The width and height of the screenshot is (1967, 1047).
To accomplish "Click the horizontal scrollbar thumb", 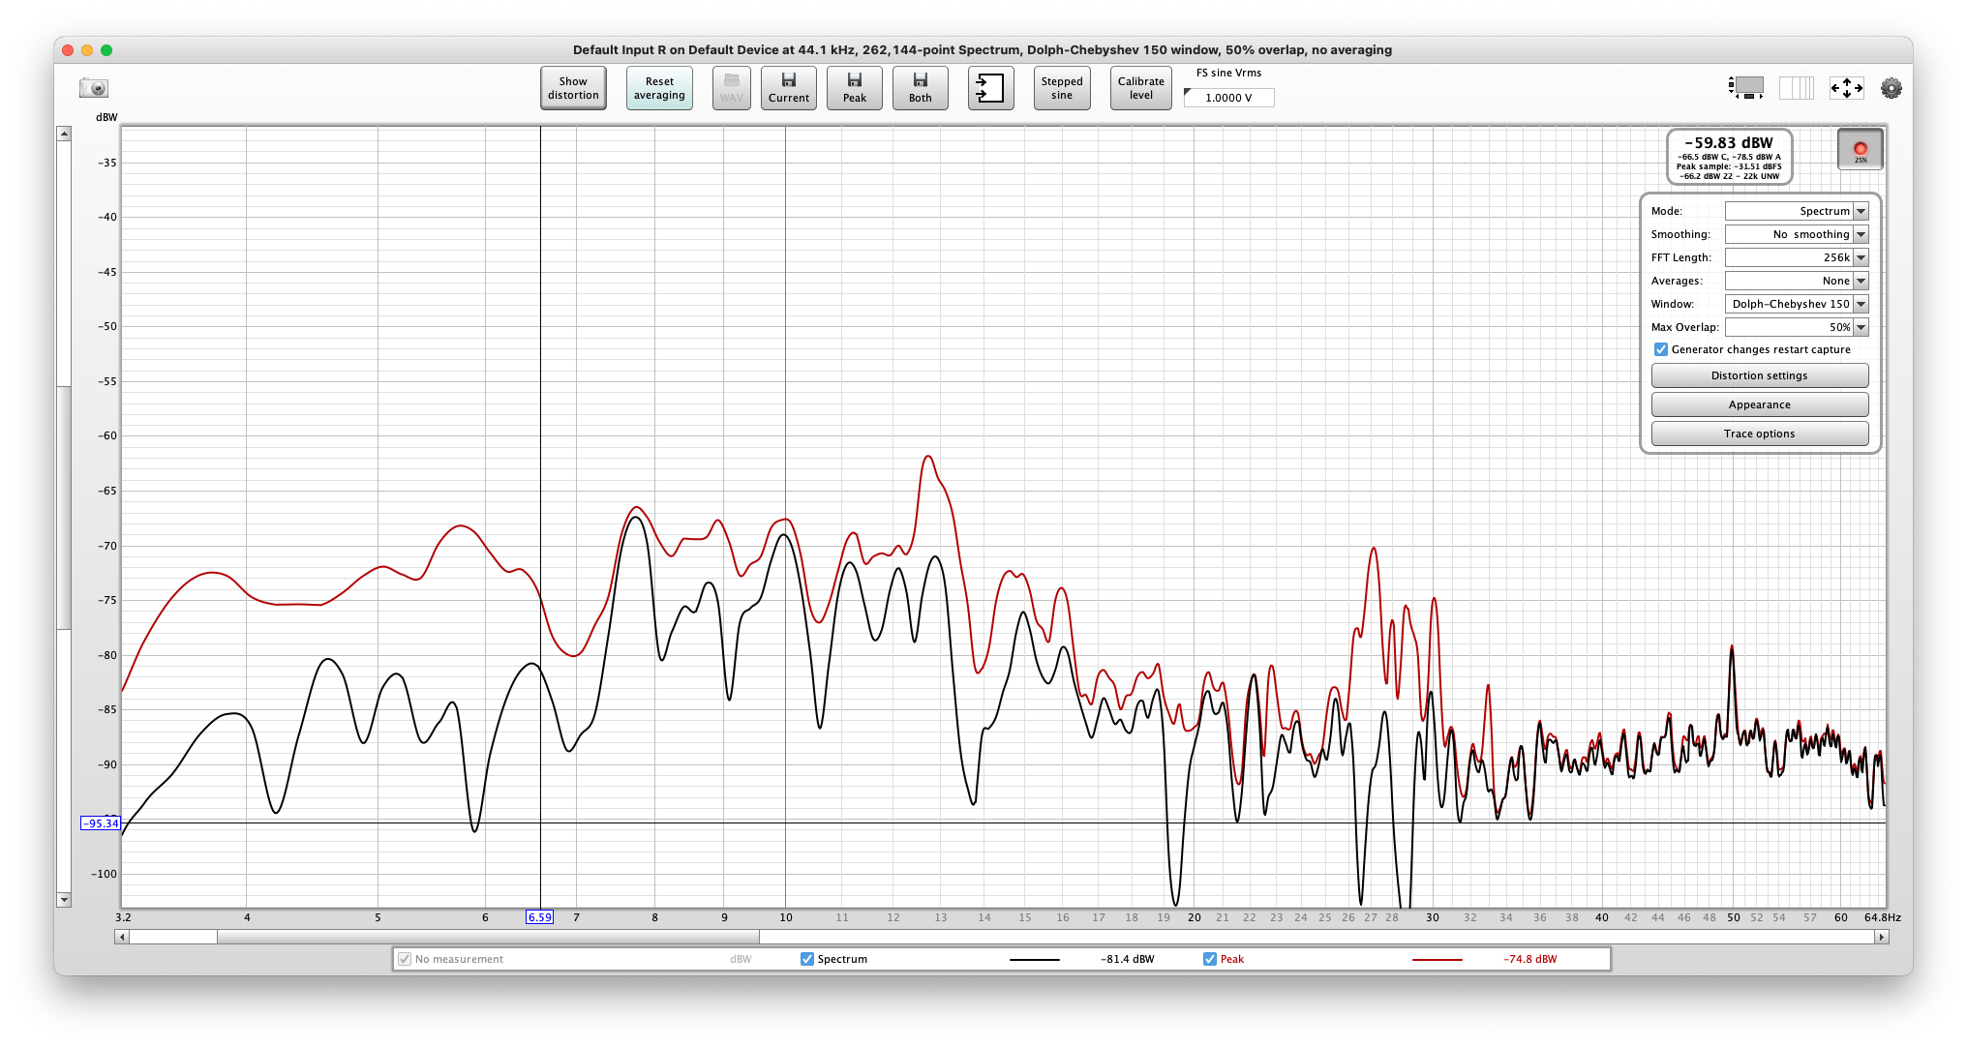I will tap(488, 937).
